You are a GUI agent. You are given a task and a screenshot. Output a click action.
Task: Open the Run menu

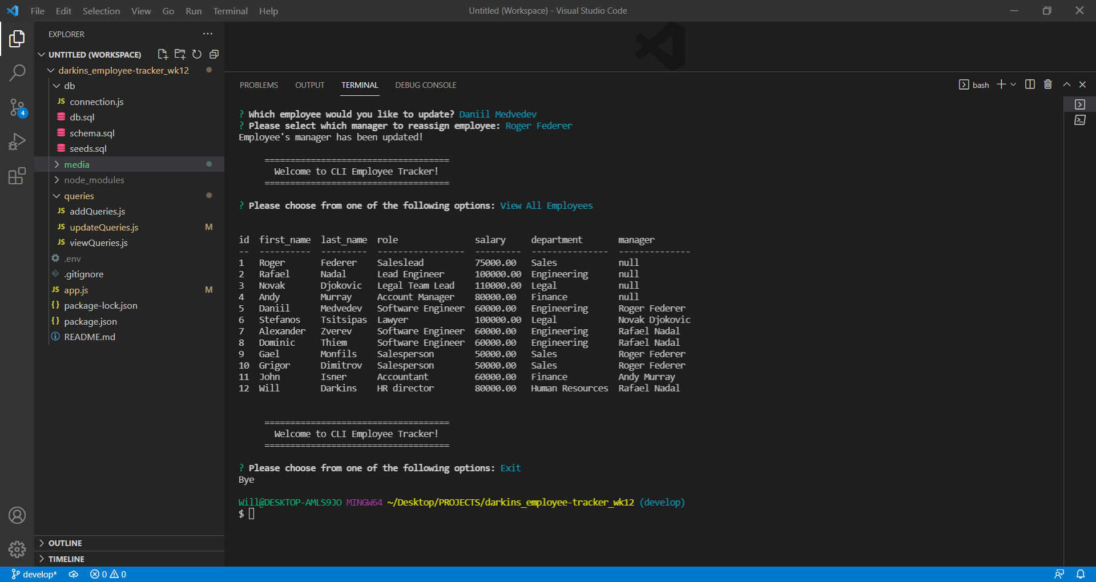coord(194,10)
